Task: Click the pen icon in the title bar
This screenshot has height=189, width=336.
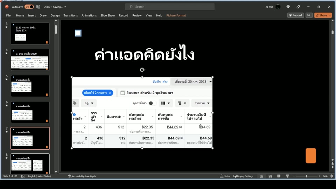Action: click(298, 7)
